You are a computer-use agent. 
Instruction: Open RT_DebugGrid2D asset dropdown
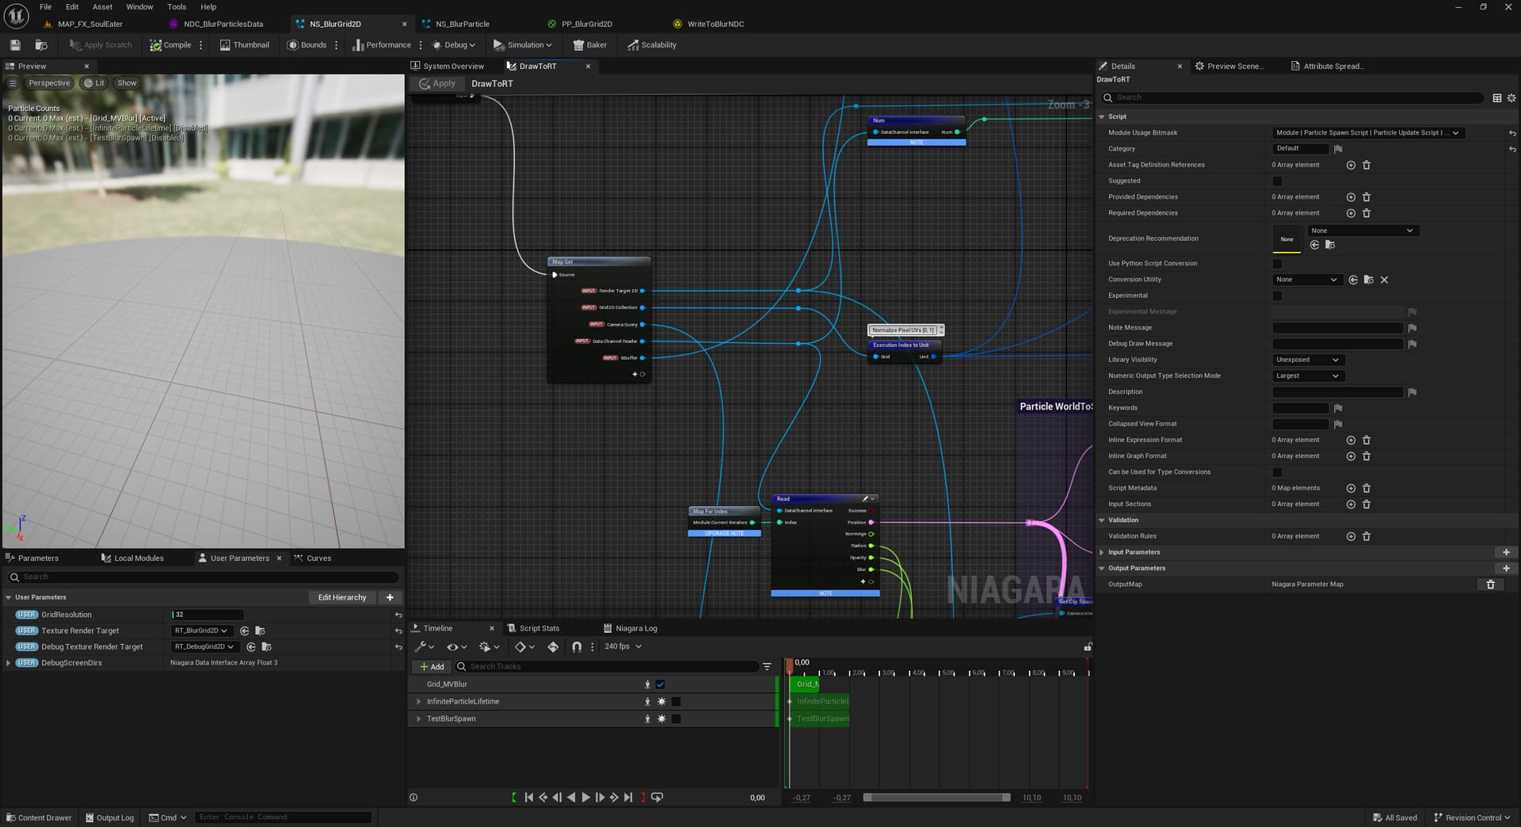click(204, 646)
